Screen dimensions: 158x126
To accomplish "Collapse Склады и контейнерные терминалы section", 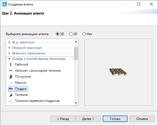I will [9, 59].
